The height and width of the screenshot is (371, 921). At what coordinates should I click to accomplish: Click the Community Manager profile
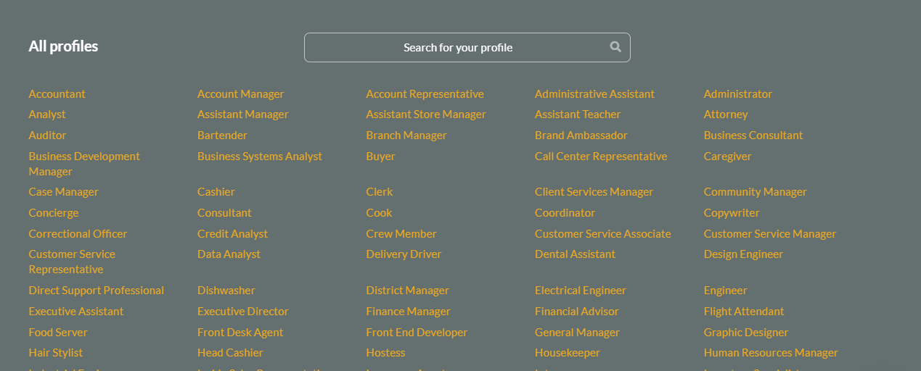pyautogui.click(x=755, y=192)
